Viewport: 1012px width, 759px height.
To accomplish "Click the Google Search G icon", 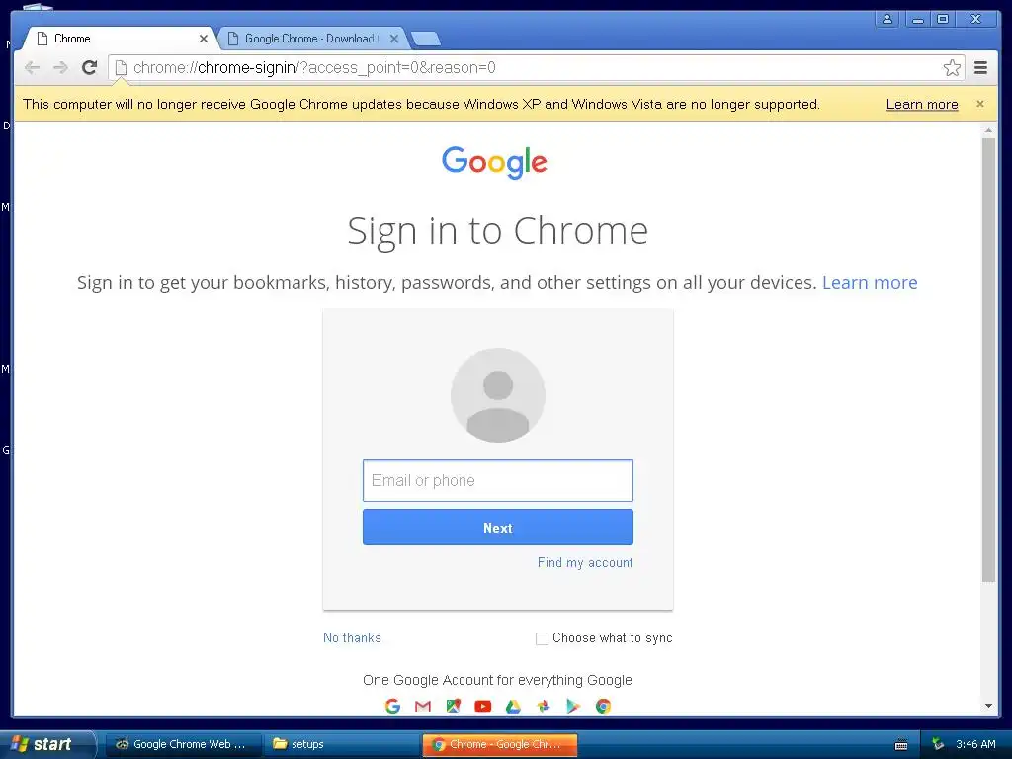I will [392, 706].
